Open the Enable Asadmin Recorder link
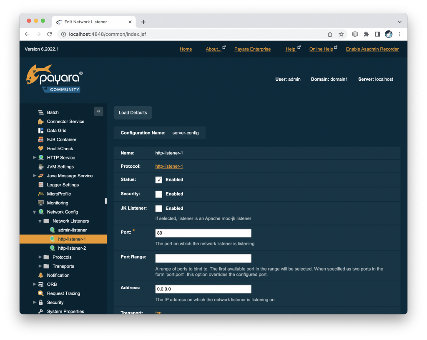 point(372,49)
